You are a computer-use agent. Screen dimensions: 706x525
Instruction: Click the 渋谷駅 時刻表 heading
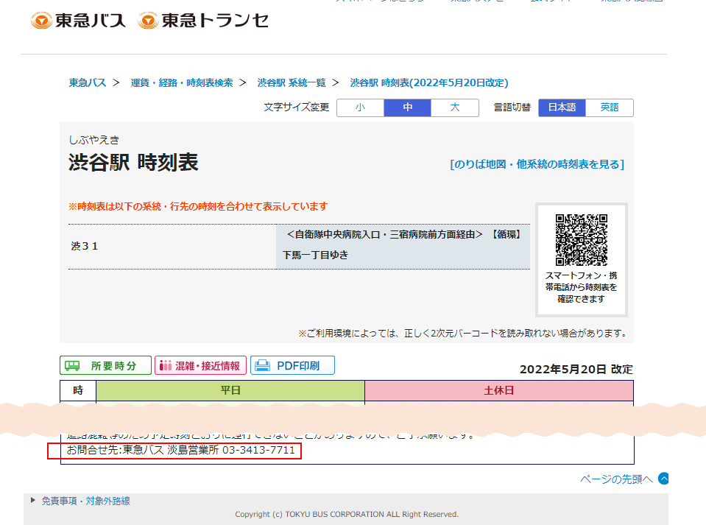point(133,162)
